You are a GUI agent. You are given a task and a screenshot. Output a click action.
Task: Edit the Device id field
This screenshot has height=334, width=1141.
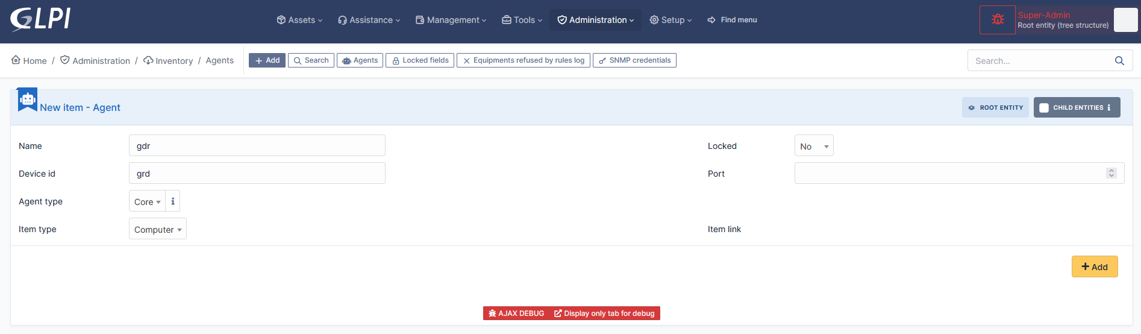coord(257,174)
